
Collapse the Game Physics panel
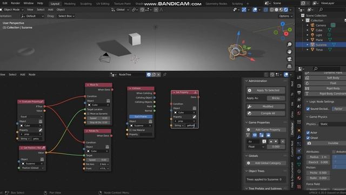(x=307, y=117)
